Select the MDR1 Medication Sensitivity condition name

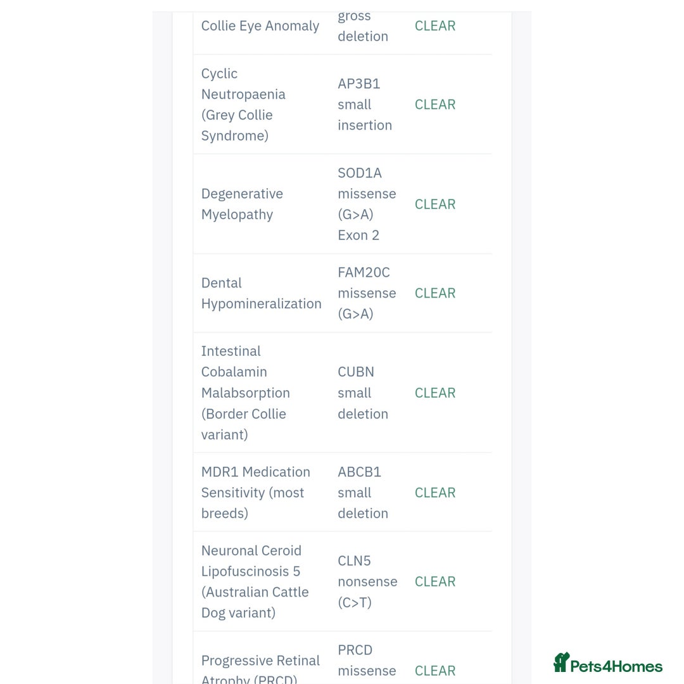255,493
